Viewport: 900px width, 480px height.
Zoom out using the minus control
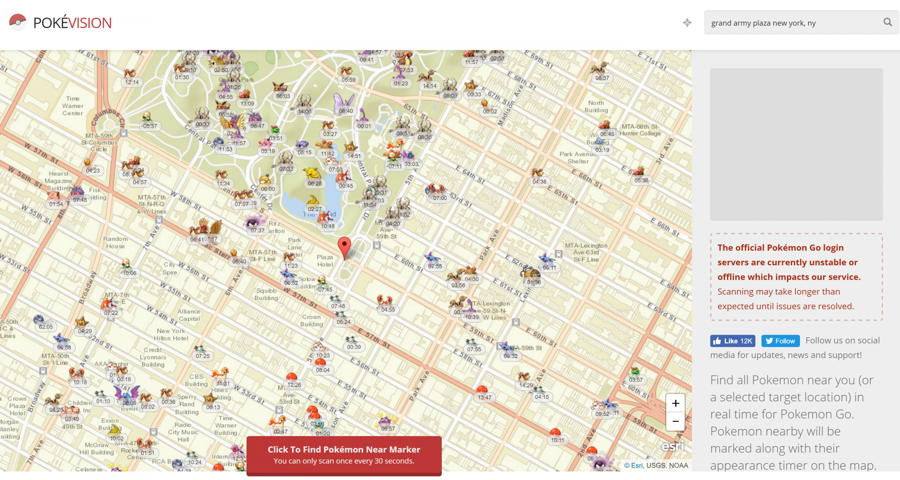tap(675, 421)
